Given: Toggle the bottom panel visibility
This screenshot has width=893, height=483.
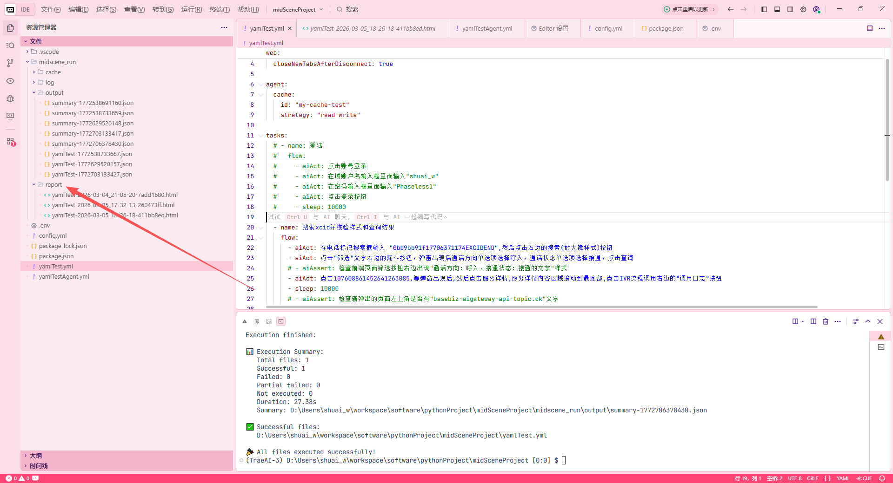Looking at the screenshot, I should click(777, 9).
